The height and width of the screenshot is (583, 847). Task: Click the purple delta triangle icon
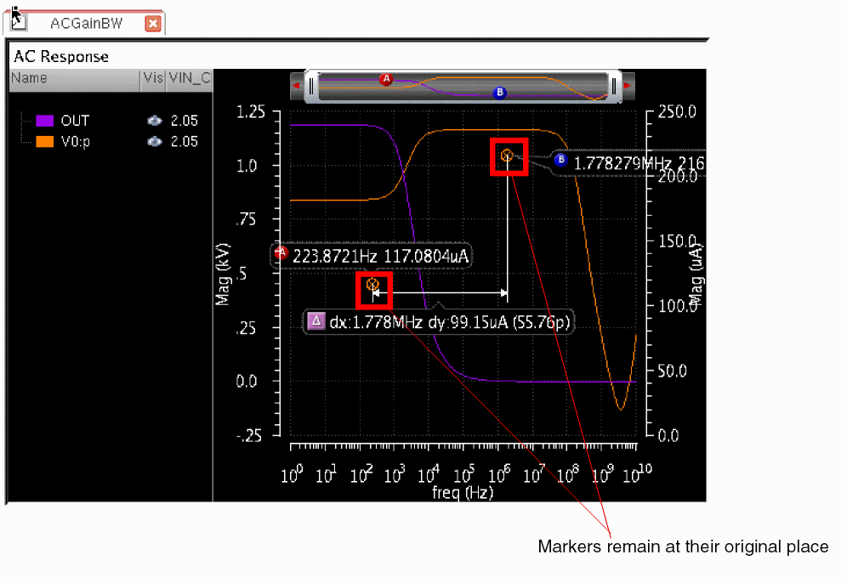point(316,322)
